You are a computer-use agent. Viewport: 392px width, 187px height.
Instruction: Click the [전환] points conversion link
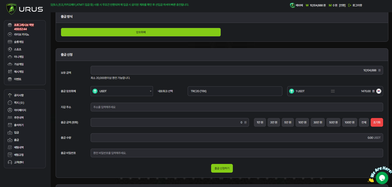coord(342,5)
